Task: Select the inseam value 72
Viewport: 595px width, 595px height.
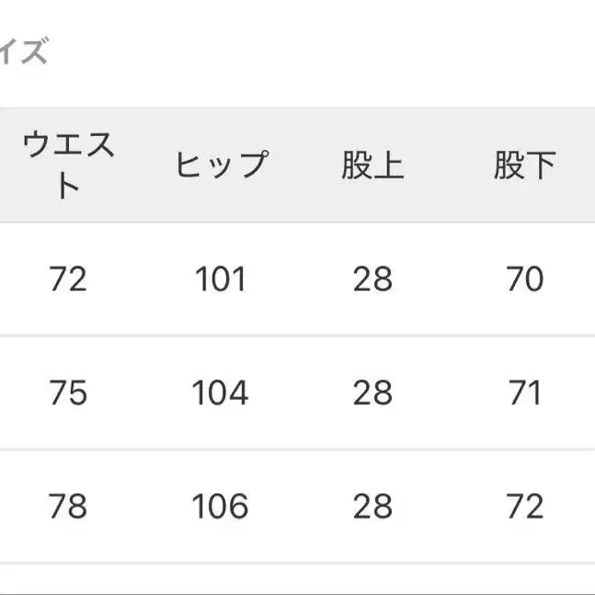Action: 524,506
